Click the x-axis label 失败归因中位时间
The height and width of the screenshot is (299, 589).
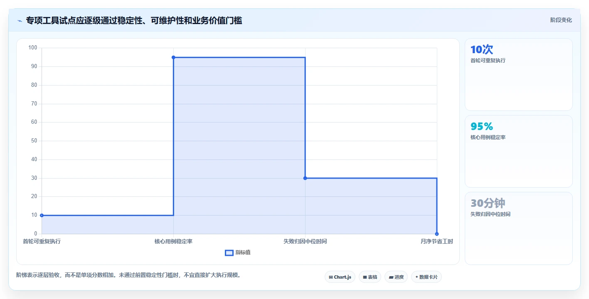pos(305,241)
